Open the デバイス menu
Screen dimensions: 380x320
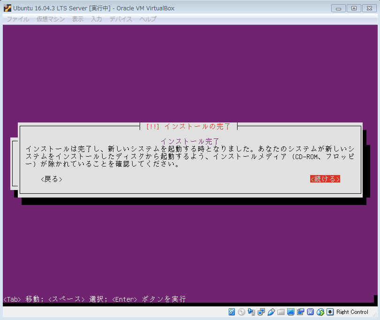pyautogui.click(x=120, y=19)
